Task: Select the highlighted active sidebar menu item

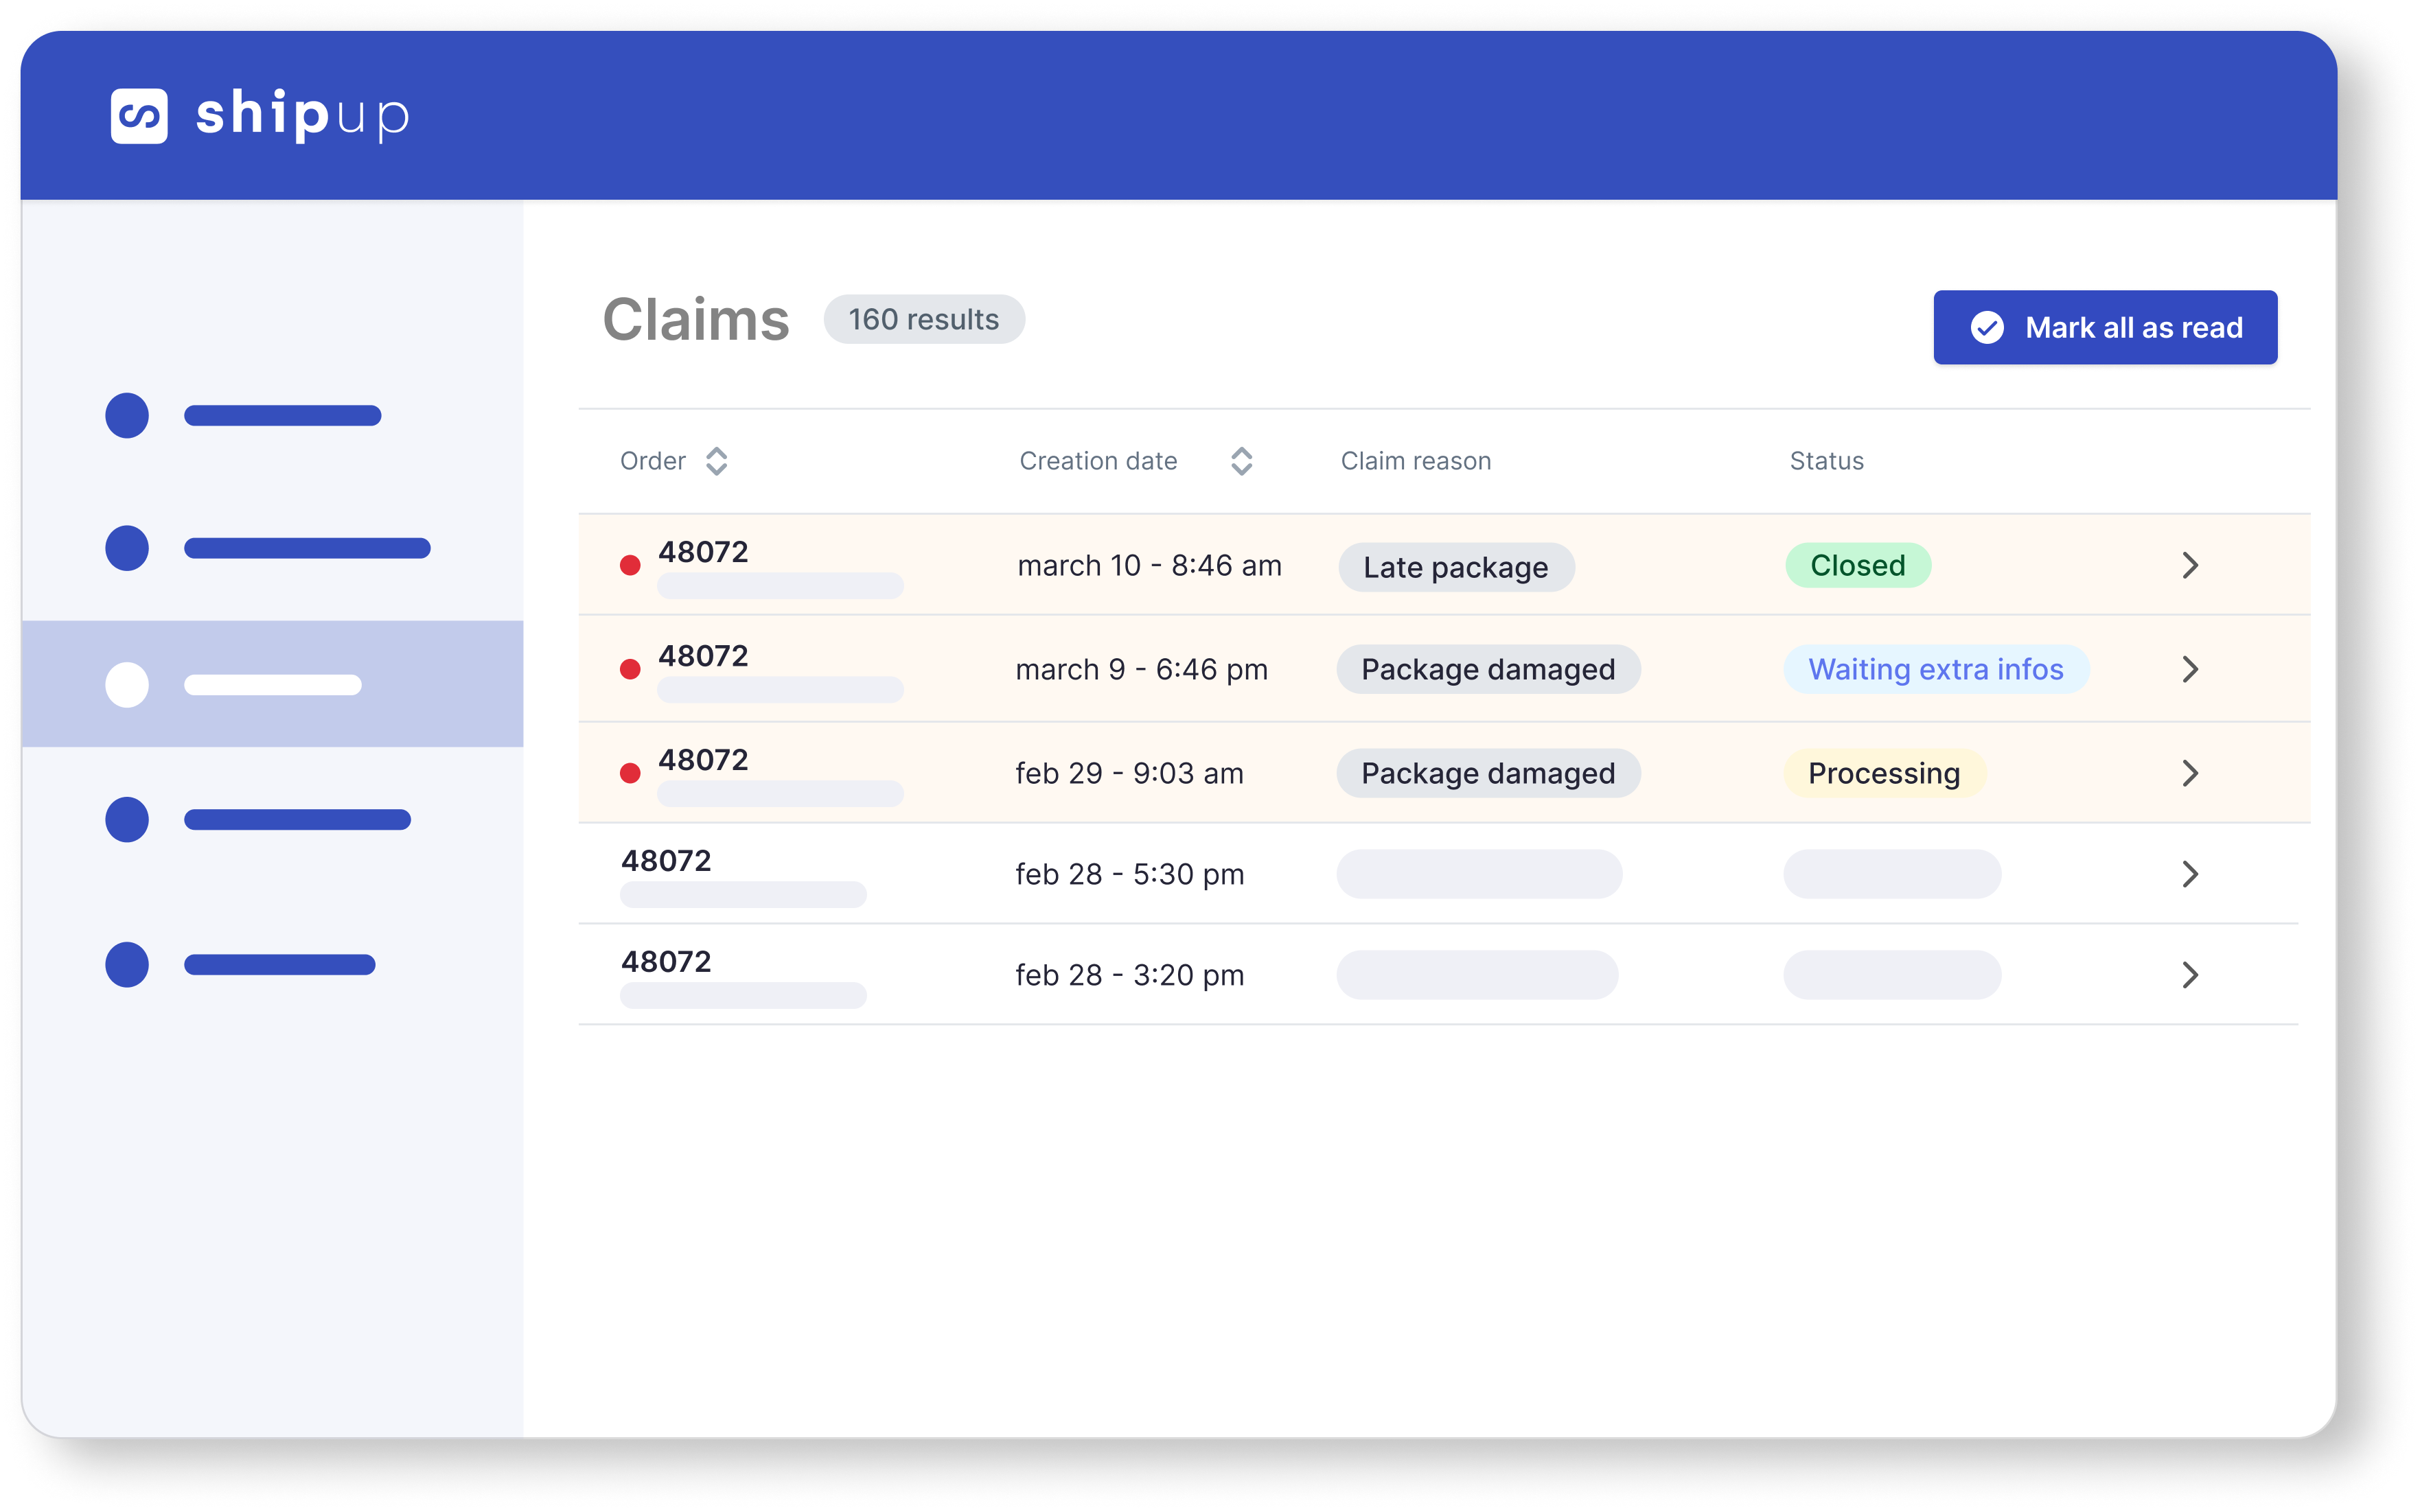Action: point(272,684)
